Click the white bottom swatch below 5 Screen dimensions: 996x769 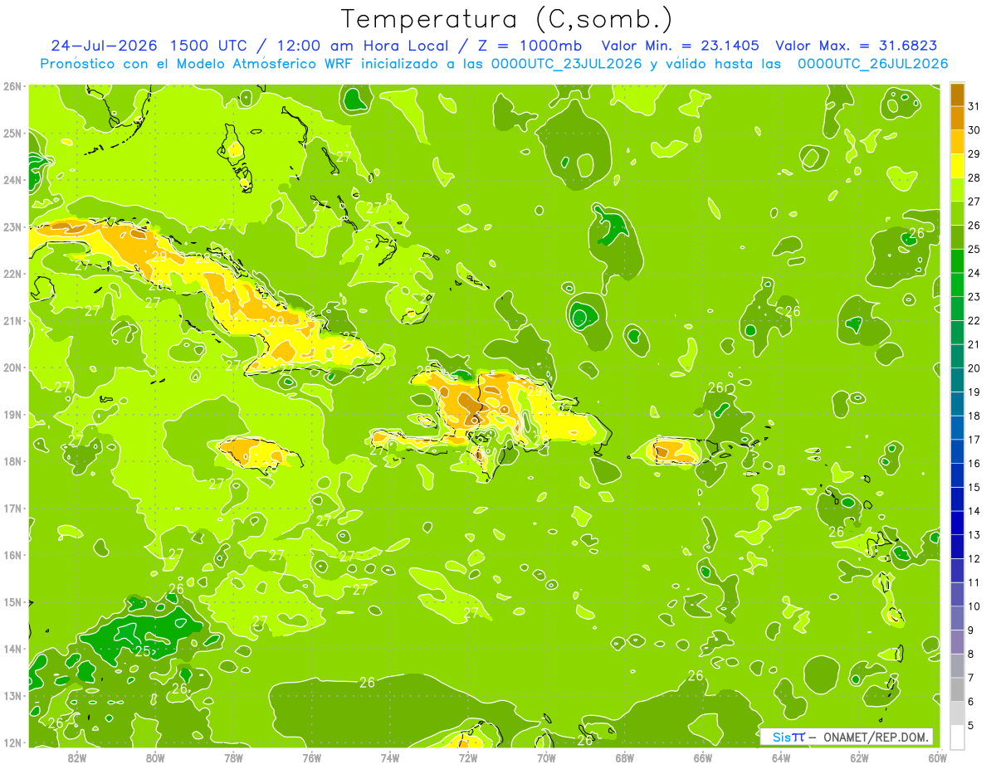pyautogui.click(x=957, y=737)
